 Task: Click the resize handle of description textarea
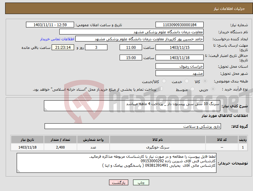pos(46,110)
